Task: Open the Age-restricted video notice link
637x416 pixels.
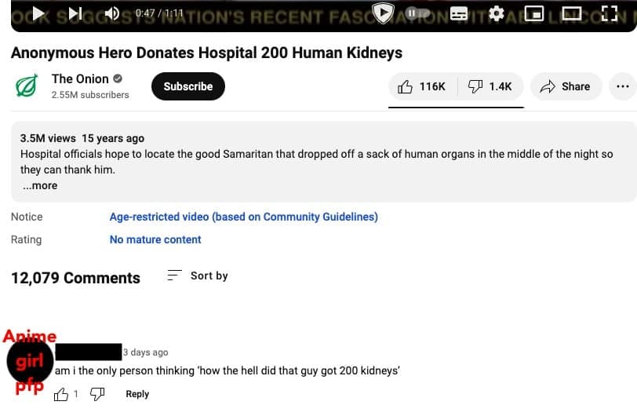Action: 243,217
